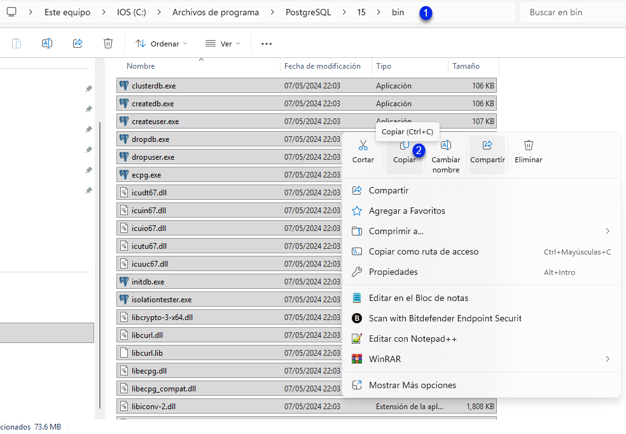Click bin in the breadcrumb
Viewport: 626px width, 434px height.
coord(398,12)
